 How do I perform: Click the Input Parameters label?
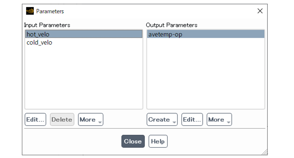(47, 25)
